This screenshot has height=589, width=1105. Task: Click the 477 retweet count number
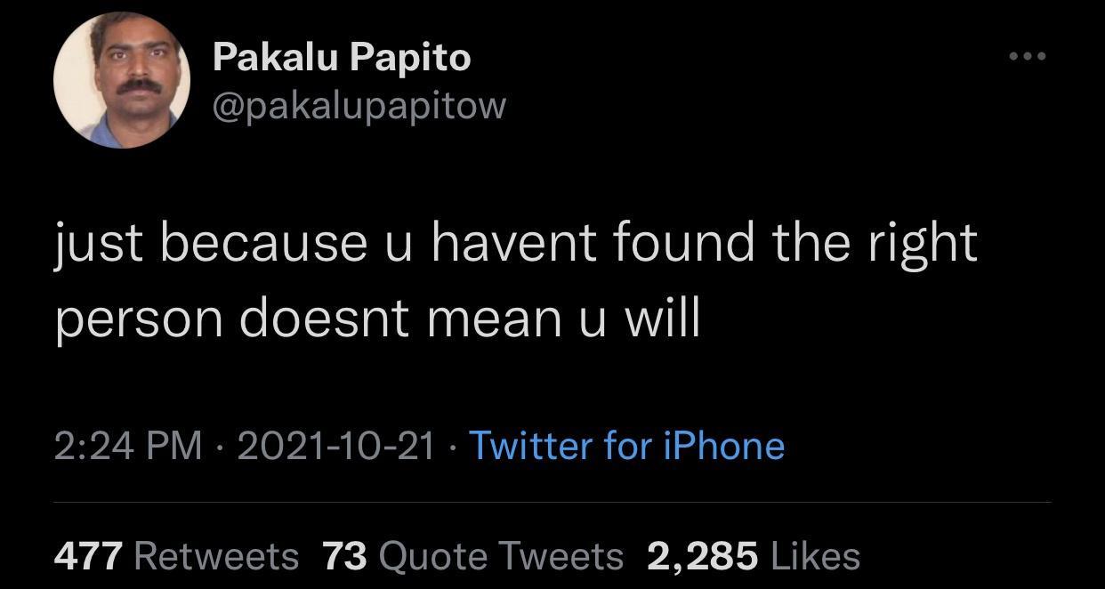tap(88, 557)
